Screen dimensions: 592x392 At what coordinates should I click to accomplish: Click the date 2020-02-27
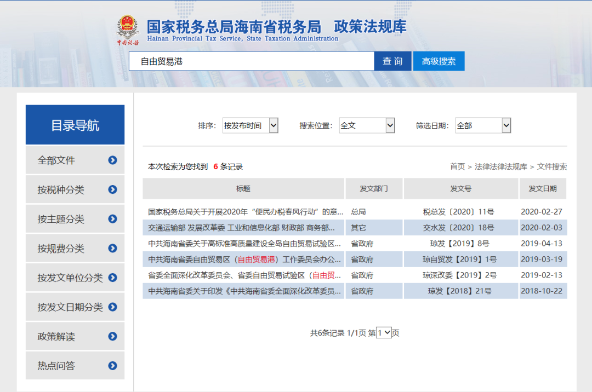pos(542,212)
